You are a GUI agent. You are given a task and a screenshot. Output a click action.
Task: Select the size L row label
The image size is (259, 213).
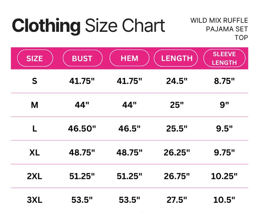tap(35, 129)
